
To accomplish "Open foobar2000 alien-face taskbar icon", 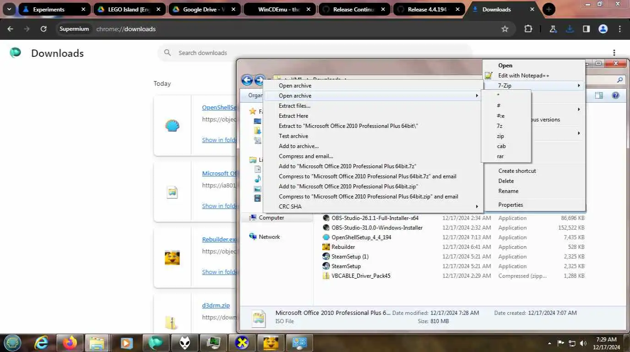I will [x=185, y=342].
